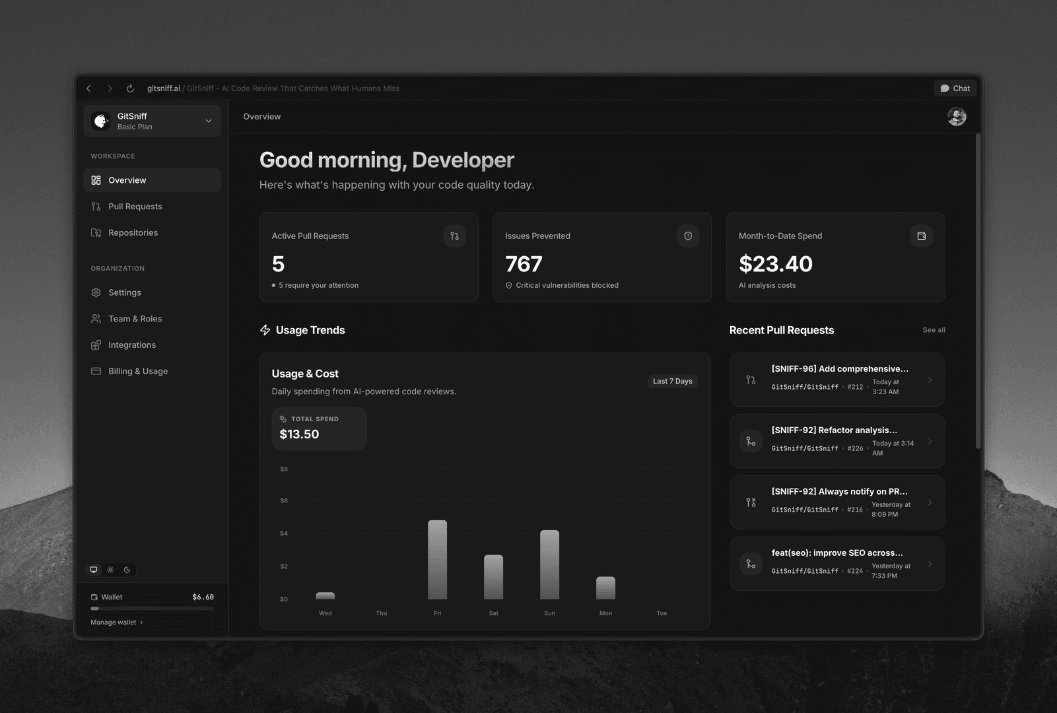
Task: Click the shield icon on Issues Prevented card
Action: tap(688, 236)
